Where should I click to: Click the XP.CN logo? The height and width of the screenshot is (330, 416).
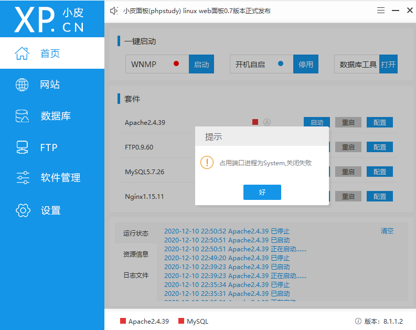click(49, 19)
